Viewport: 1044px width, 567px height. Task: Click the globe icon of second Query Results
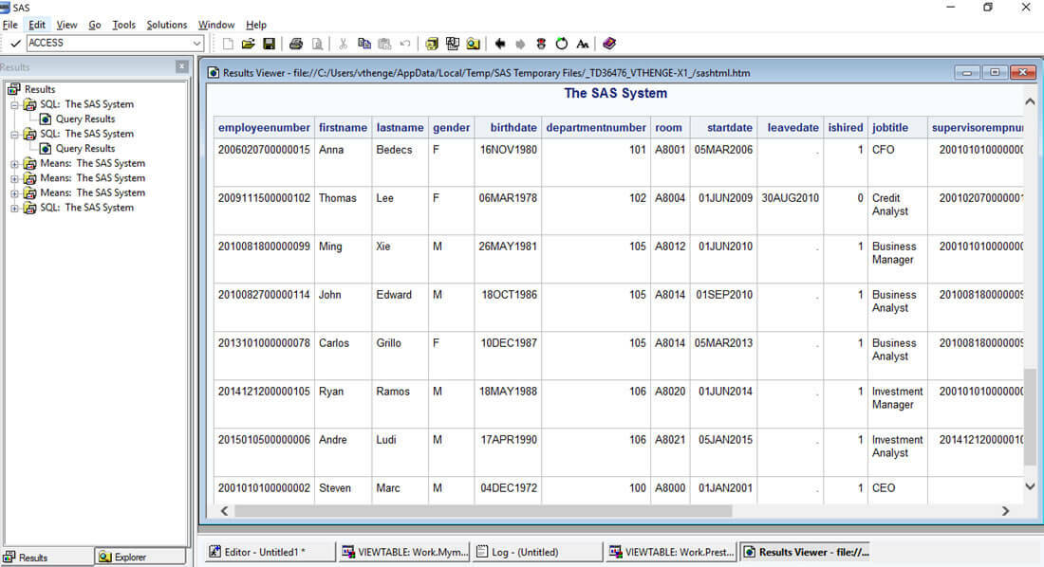click(x=46, y=149)
